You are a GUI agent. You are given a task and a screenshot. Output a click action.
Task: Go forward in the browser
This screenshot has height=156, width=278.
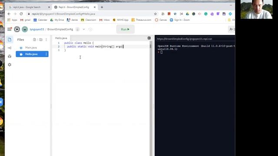click(15, 14)
